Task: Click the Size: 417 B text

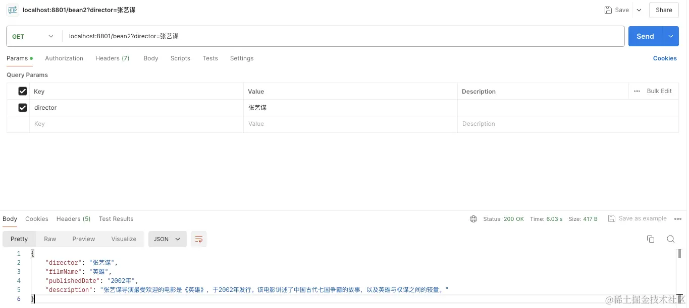Action: (583, 219)
